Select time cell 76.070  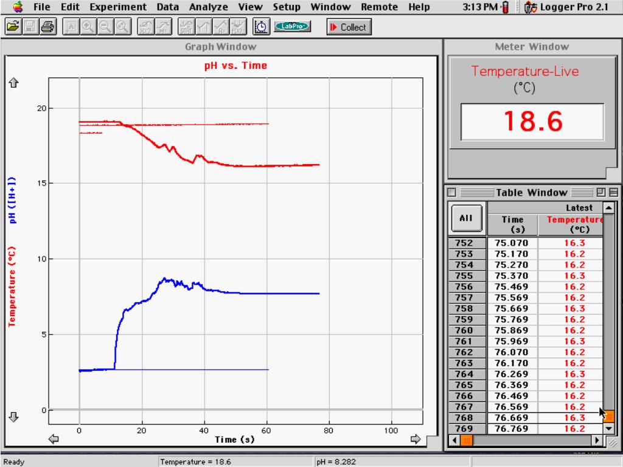coord(512,352)
